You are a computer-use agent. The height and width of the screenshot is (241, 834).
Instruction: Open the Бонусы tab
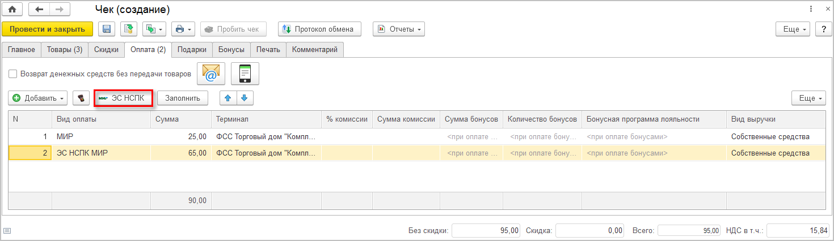click(231, 49)
